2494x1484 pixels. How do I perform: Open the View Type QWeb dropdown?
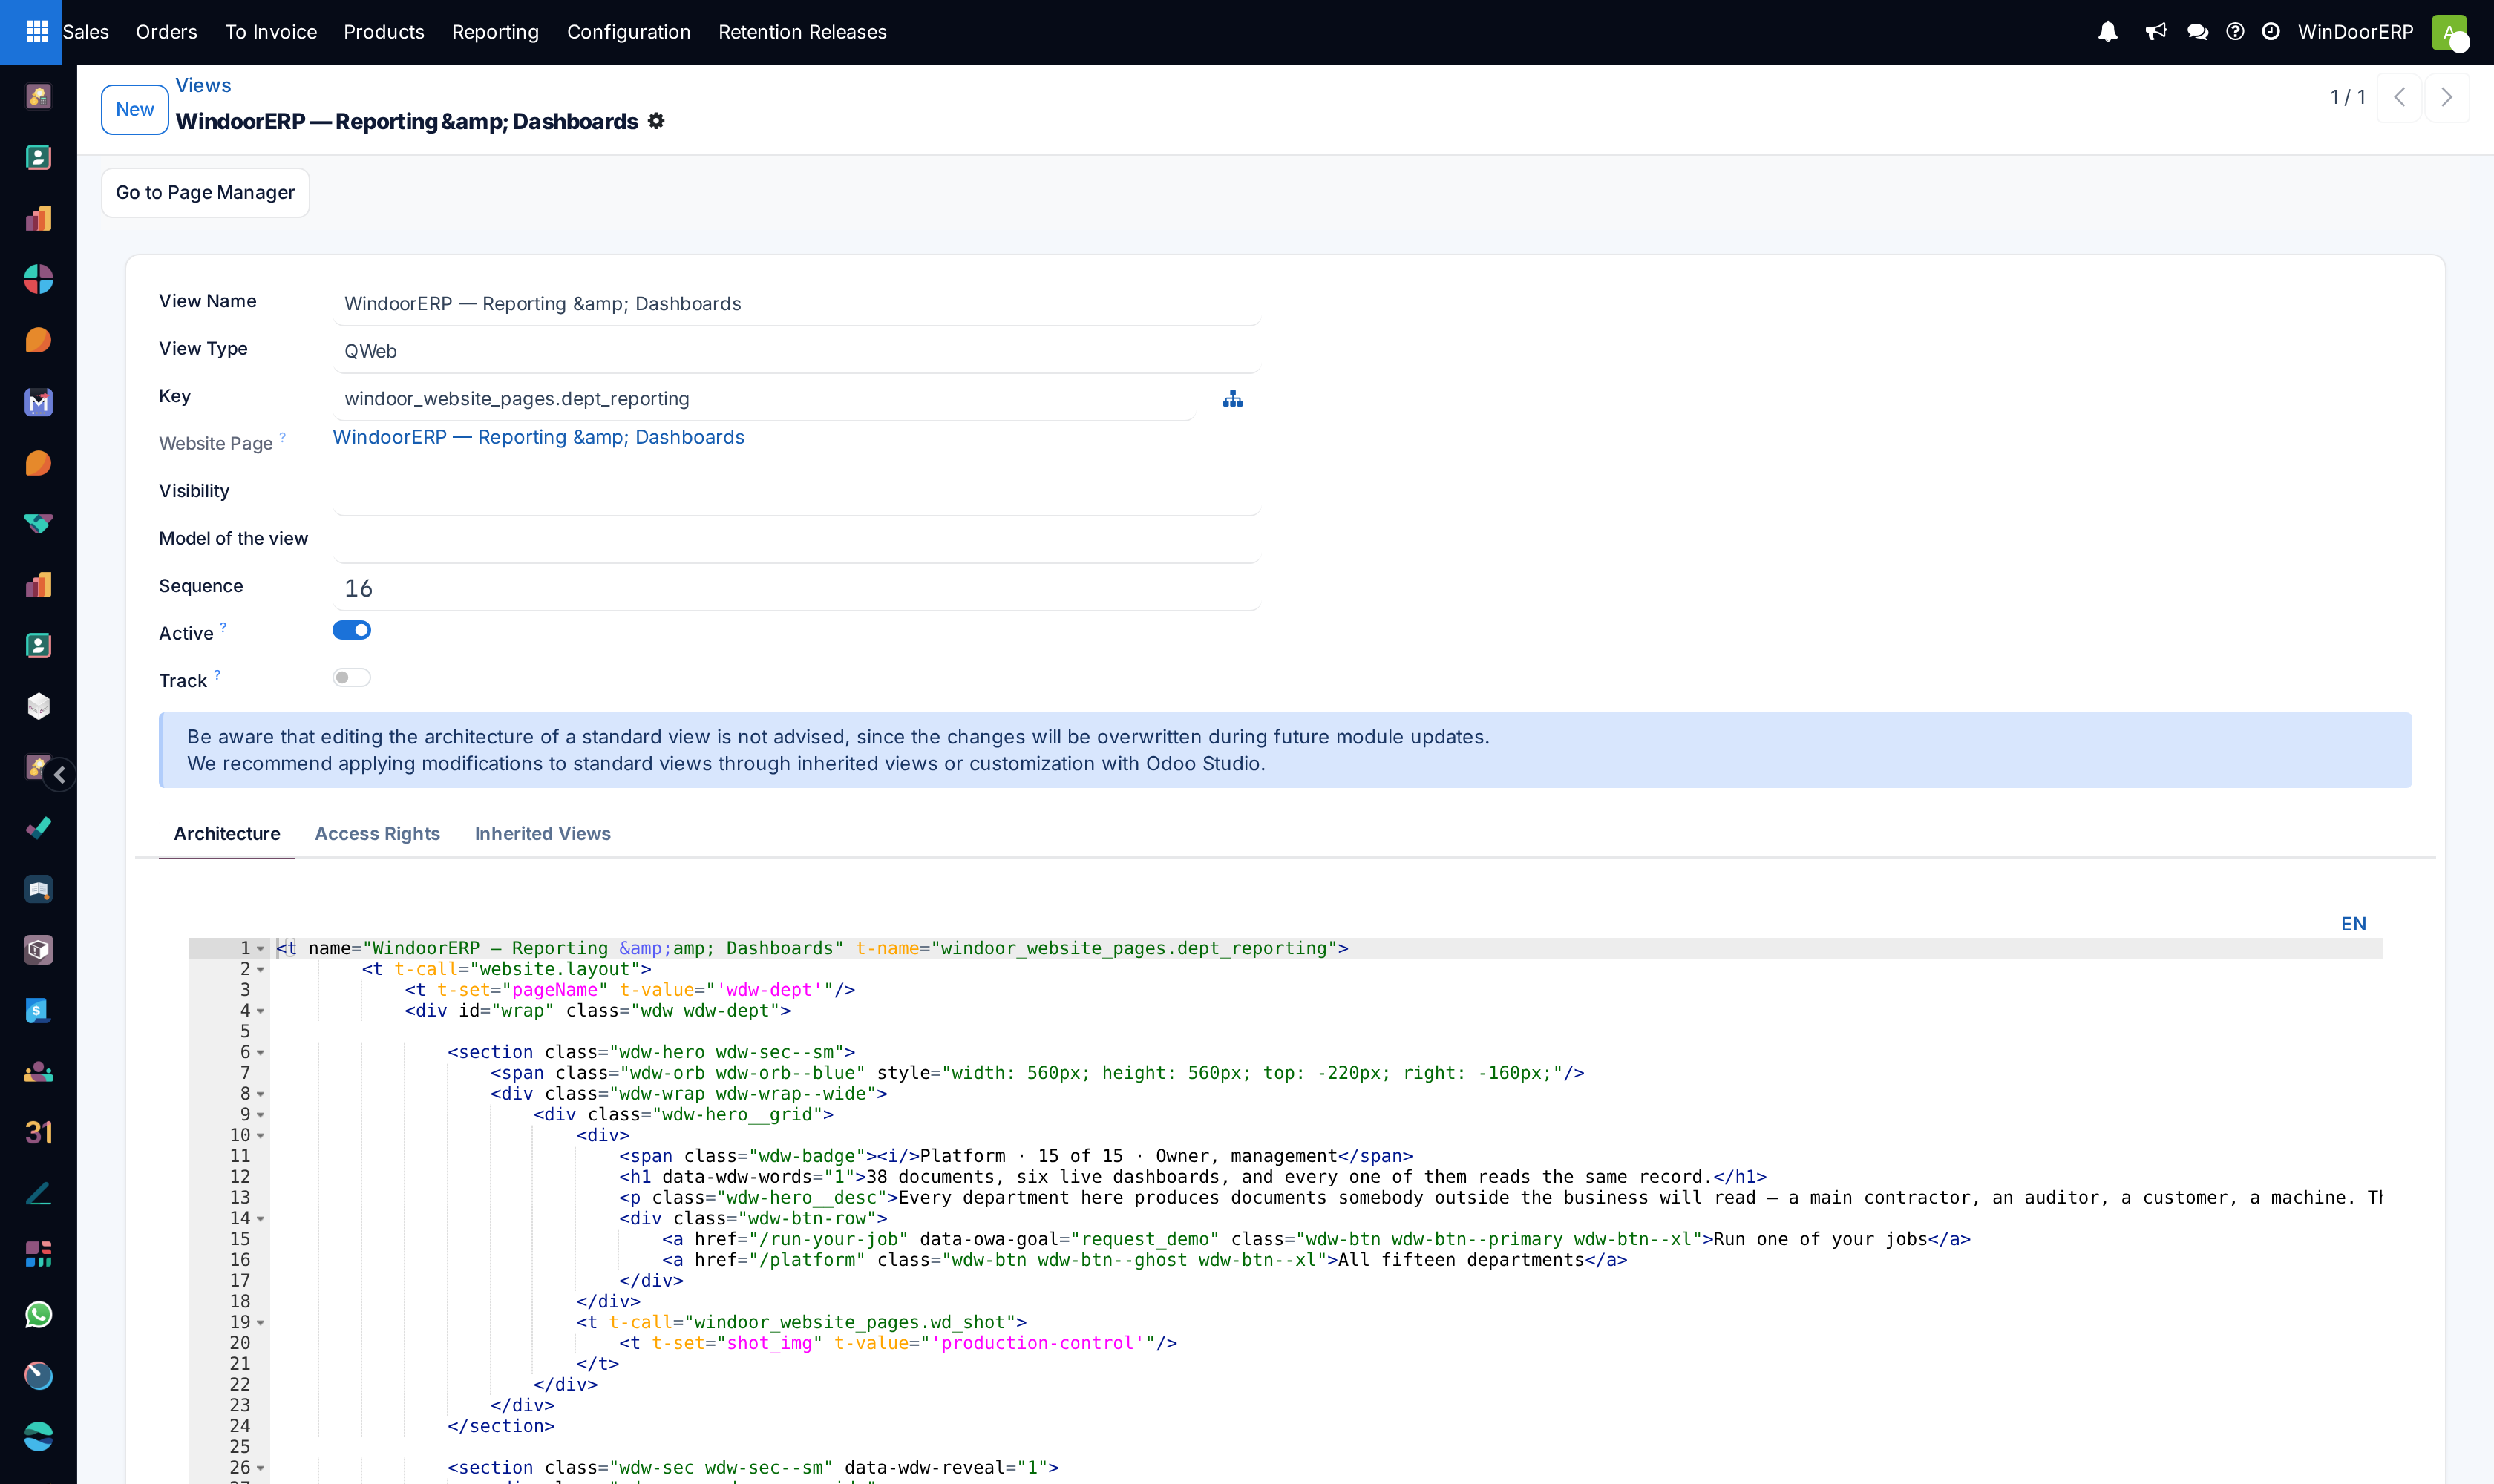pyautogui.click(x=796, y=351)
